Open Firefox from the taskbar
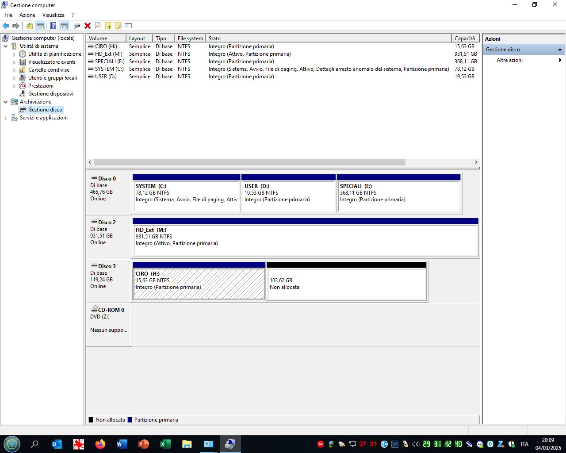The image size is (566, 453). click(x=100, y=444)
